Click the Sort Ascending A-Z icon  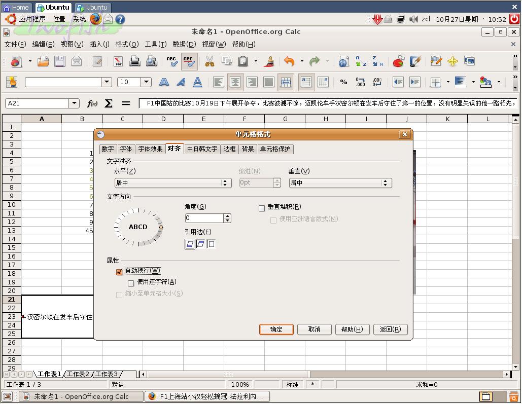361,61
